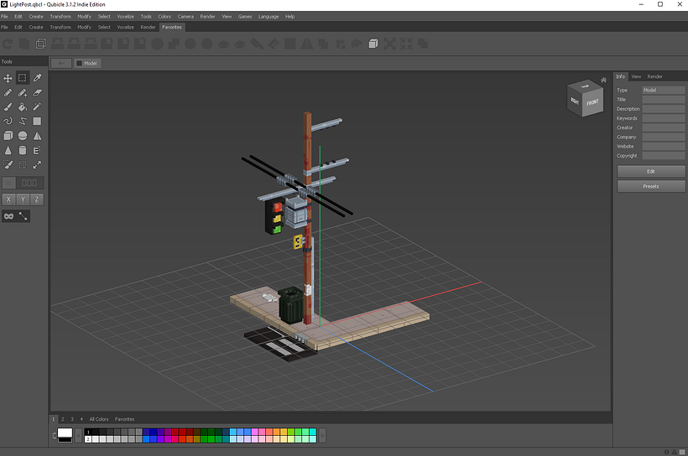
Task: Open the Camera menu
Action: pyautogui.click(x=185, y=17)
